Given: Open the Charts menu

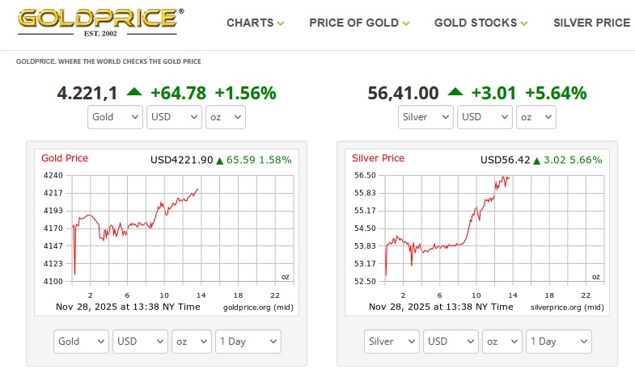Looking at the screenshot, I should pyautogui.click(x=255, y=23).
